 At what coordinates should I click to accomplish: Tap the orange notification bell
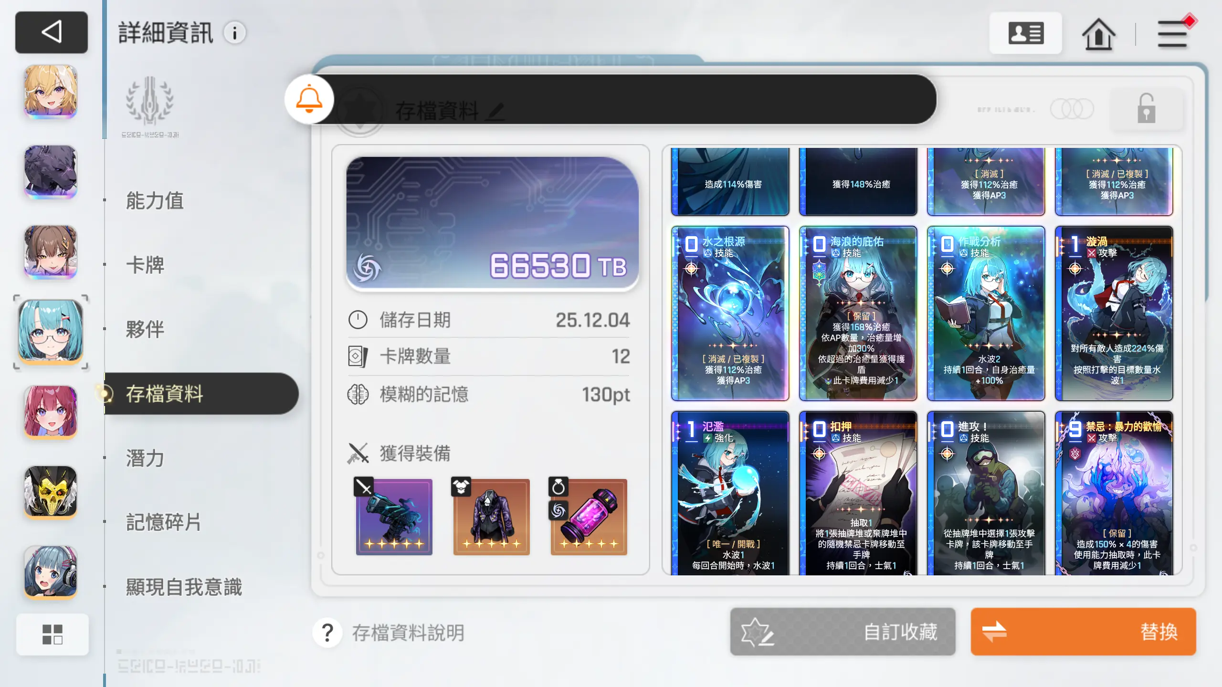tap(309, 99)
